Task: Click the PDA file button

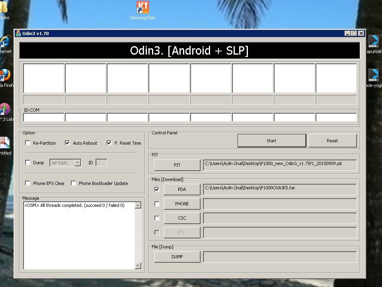Action: coord(182,189)
